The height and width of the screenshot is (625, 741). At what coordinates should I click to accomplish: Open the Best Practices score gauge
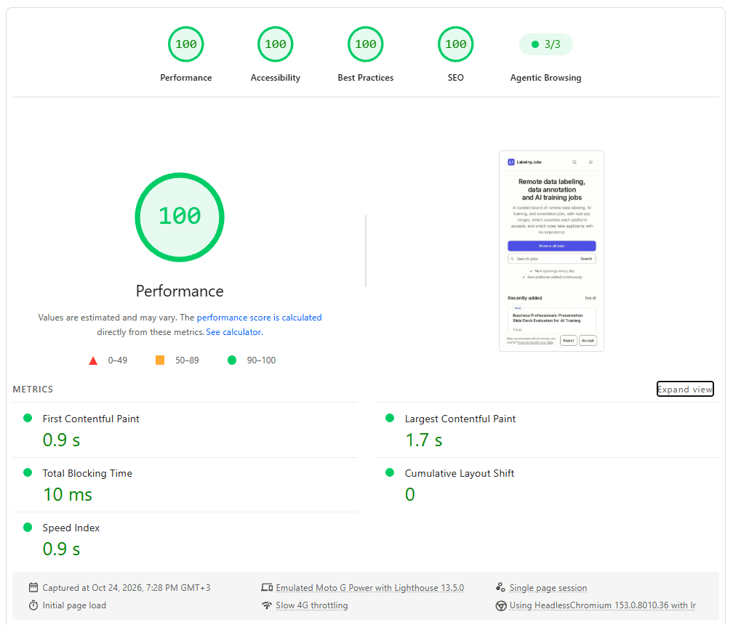coord(365,44)
